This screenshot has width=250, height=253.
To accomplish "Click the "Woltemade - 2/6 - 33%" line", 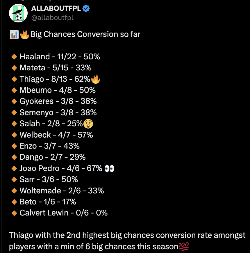I will pos(62,191).
